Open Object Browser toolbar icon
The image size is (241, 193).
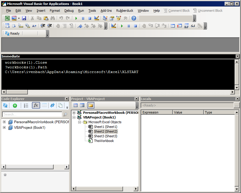(x=119, y=18)
